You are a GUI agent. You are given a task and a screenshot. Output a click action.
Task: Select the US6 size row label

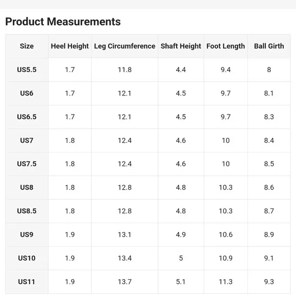pos(27,93)
